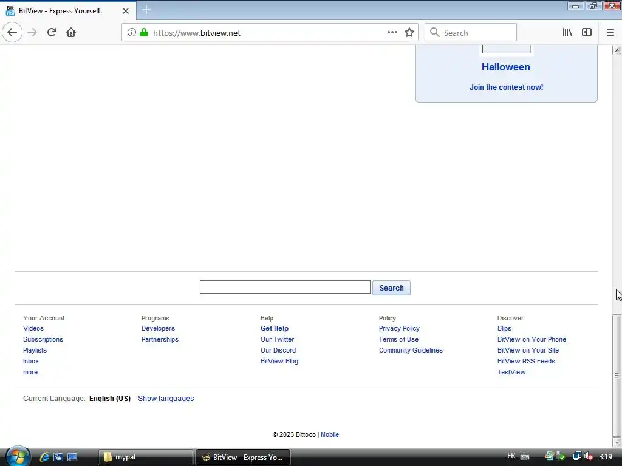622x466 pixels.
Task: Click the page scrollbar down arrow
Action: (617, 442)
